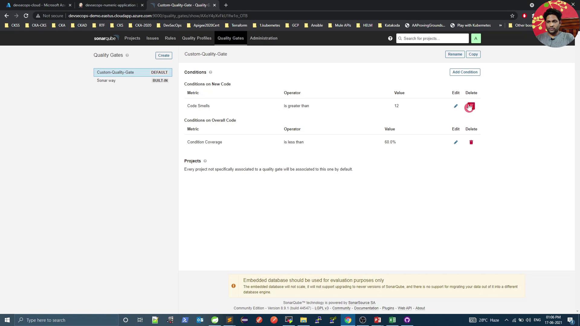Delete the Condition Coverage condition
Image resolution: width=580 pixels, height=326 pixels.
471,142
